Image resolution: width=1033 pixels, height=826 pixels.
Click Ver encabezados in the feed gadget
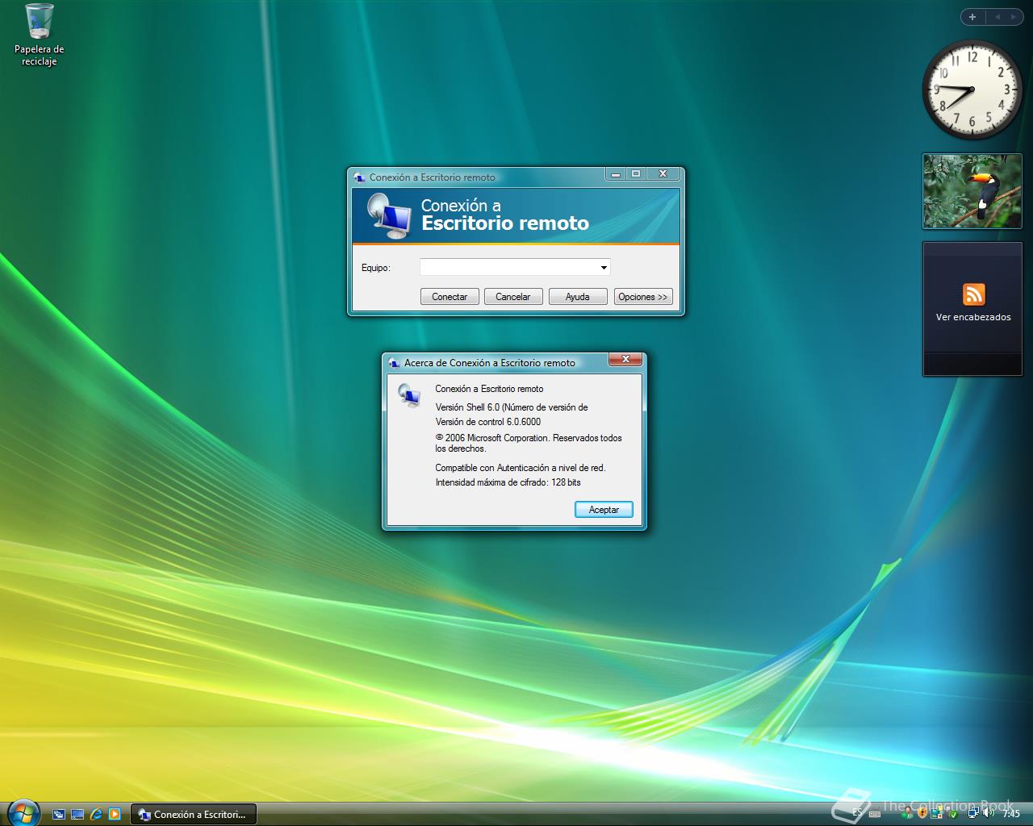tap(973, 317)
